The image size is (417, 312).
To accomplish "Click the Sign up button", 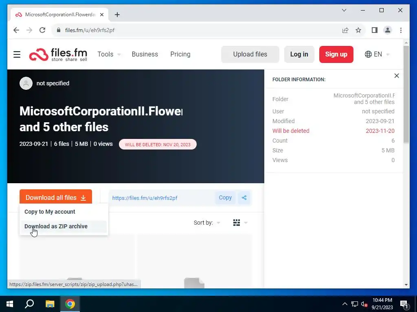I will tap(336, 54).
